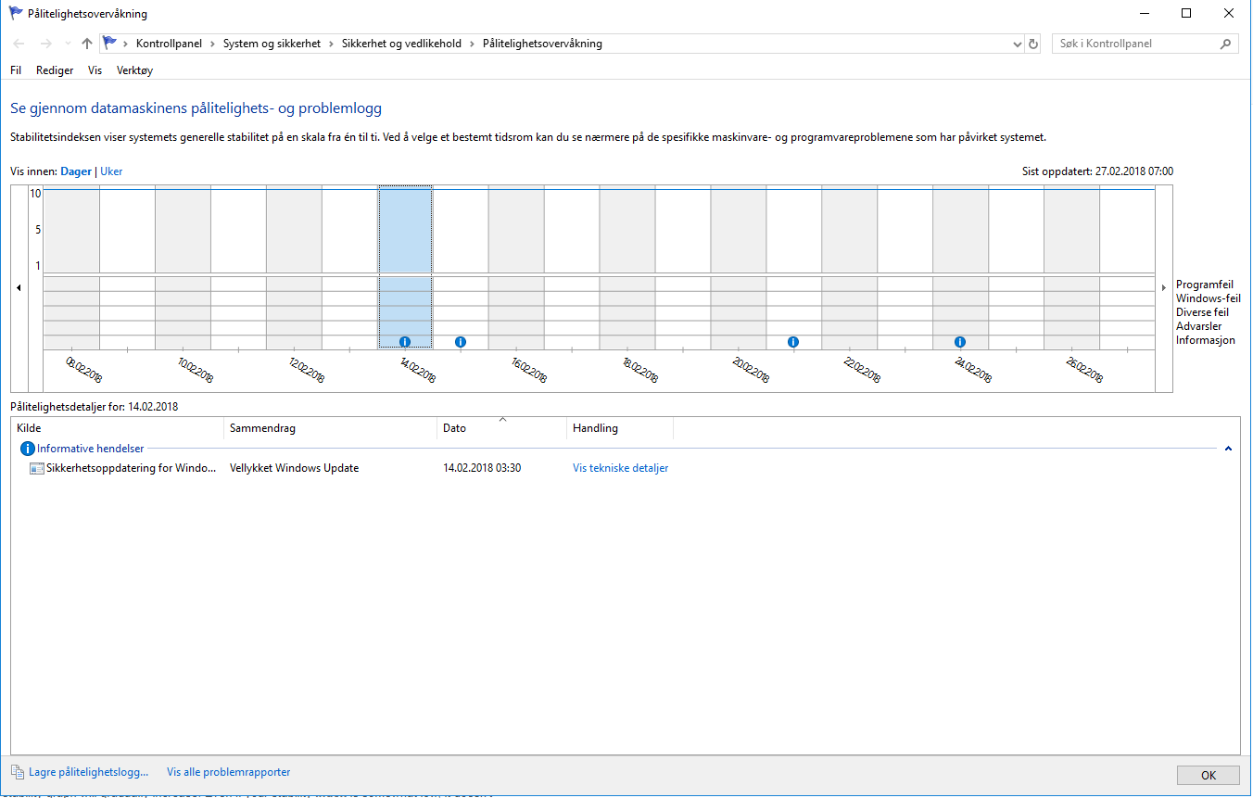Click the Windows-feil legend label

(1209, 299)
